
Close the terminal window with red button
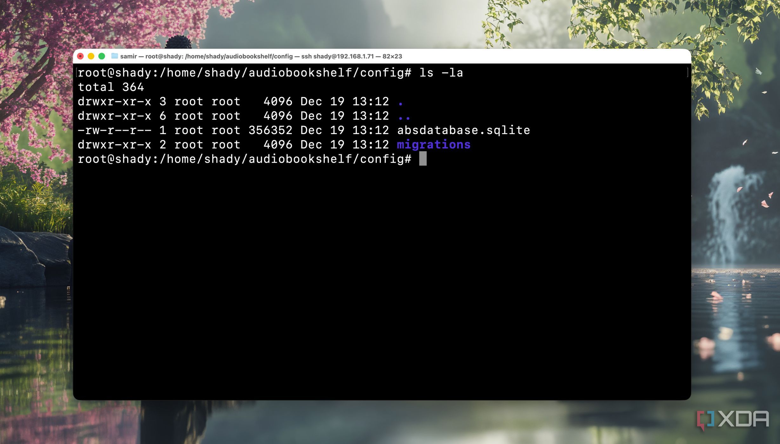[x=80, y=56]
